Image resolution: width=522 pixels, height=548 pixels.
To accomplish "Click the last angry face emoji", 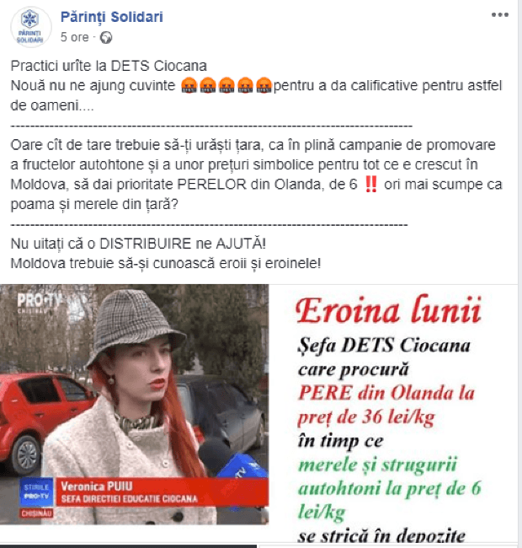I will pyautogui.click(x=264, y=85).
